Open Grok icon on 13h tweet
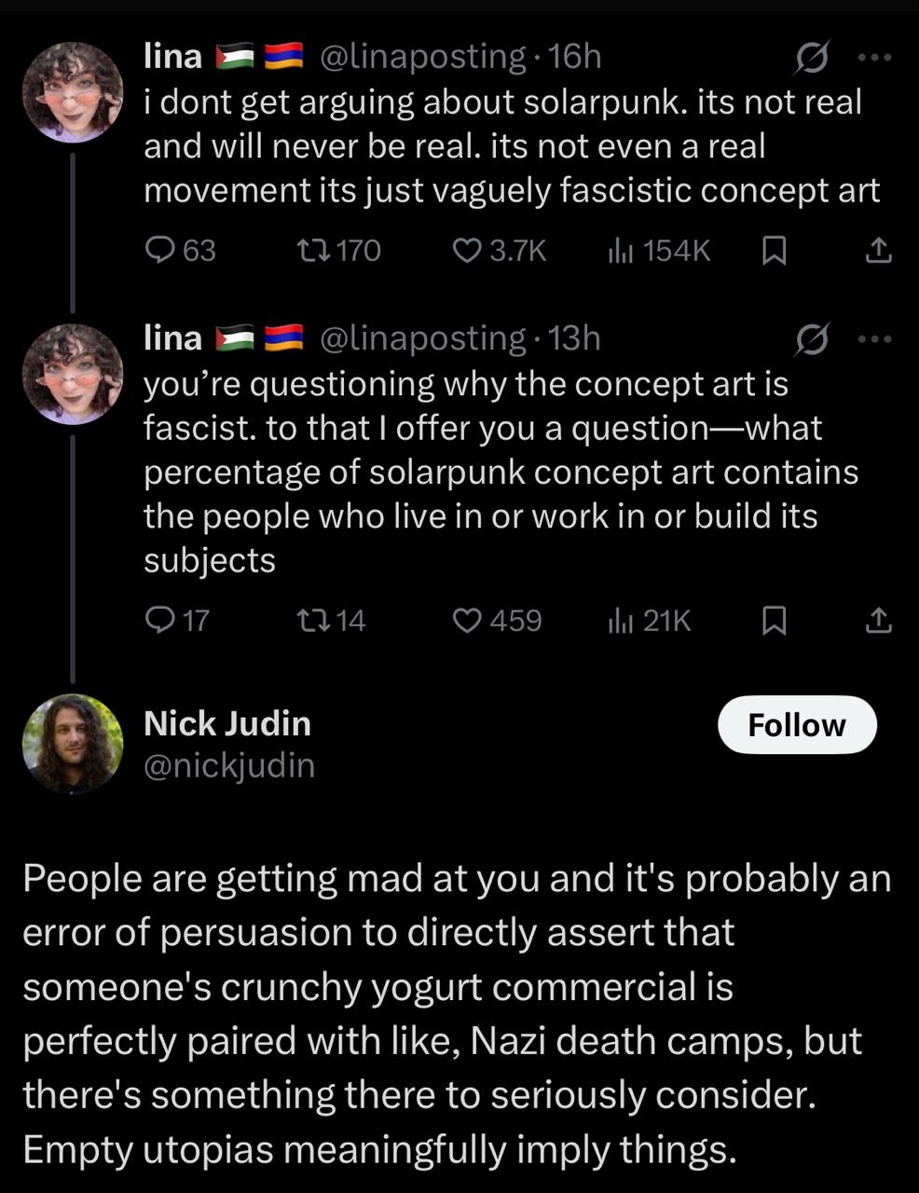 [811, 340]
